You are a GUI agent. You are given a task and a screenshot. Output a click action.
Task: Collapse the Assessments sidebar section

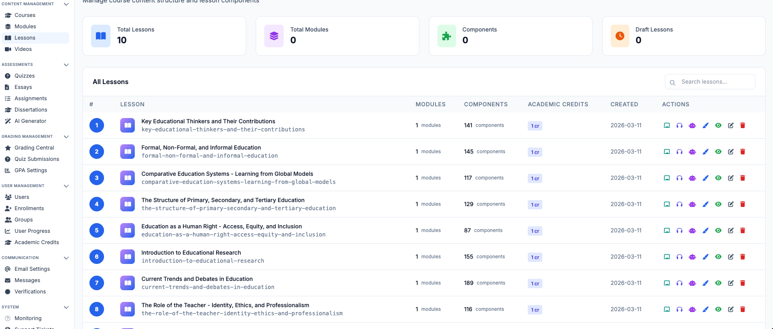(x=66, y=65)
